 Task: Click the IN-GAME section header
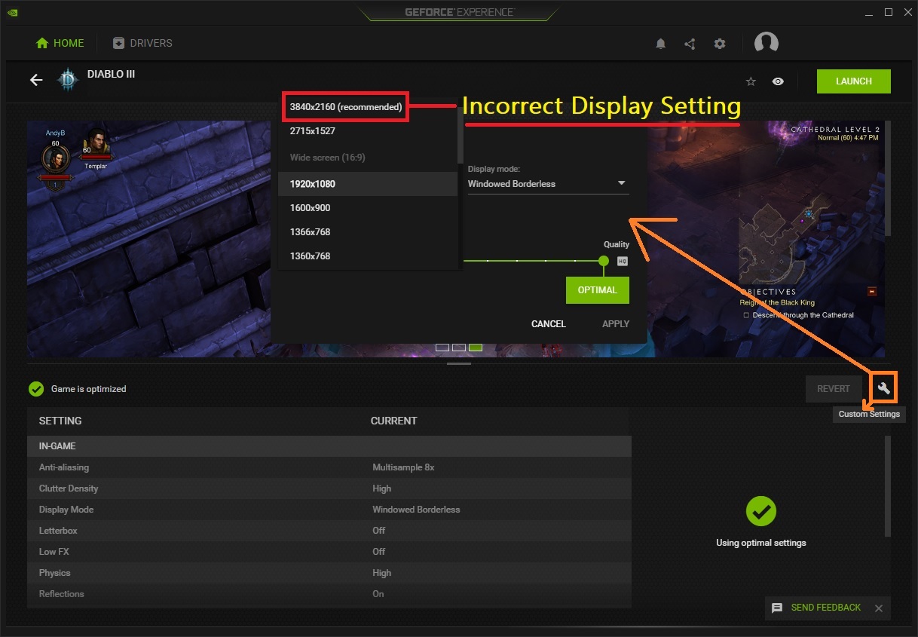coord(329,446)
